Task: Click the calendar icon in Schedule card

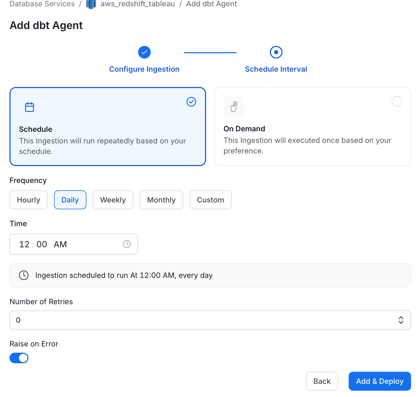Action: tap(30, 107)
